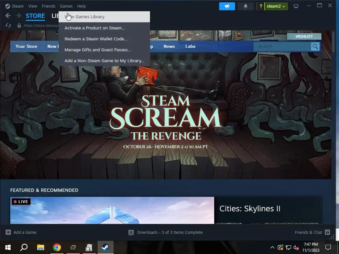This screenshot has width=339, height=254.
Task: Choose Activate a Product on Steam
Action: tap(104, 28)
